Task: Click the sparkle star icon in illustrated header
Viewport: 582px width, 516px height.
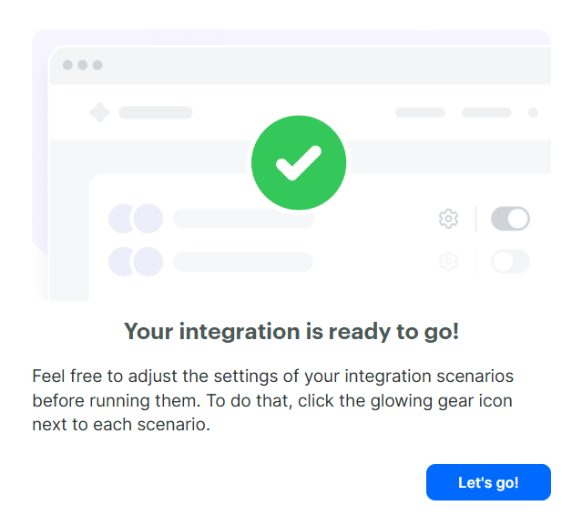Action: pos(99,112)
